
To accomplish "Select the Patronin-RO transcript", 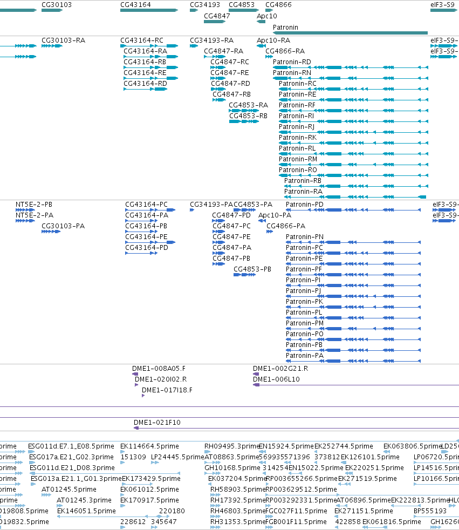I will tap(353, 176).
